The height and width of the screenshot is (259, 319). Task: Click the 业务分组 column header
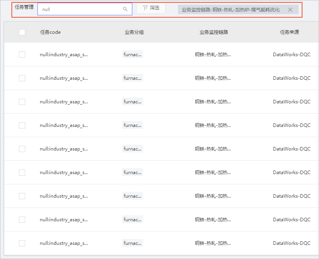coord(134,32)
